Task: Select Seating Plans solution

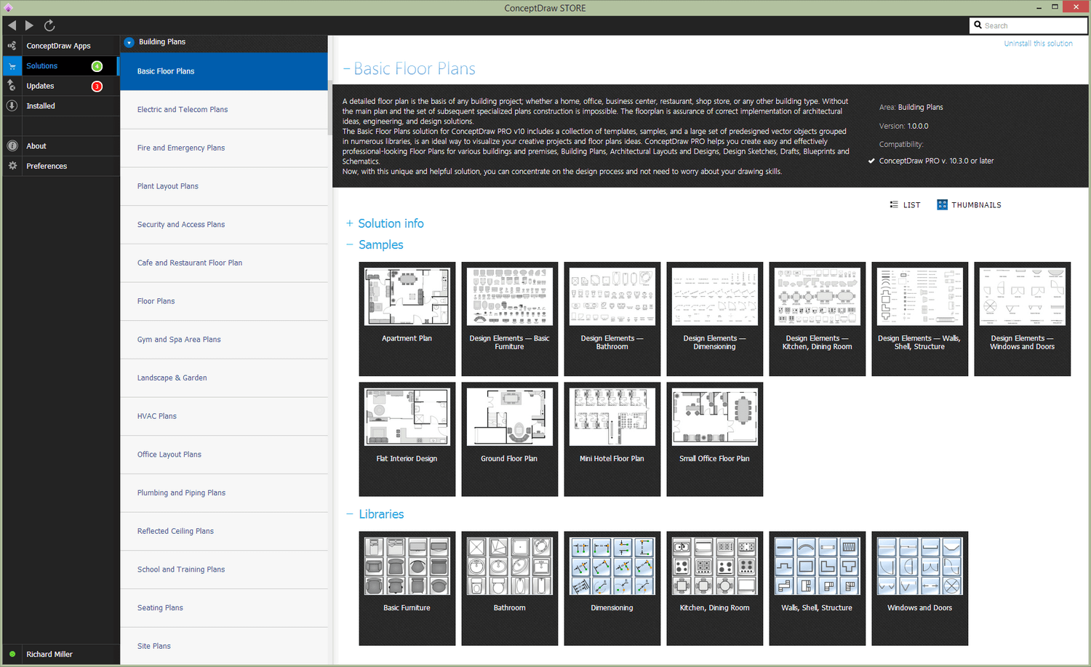Action: click(x=224, y=608)
